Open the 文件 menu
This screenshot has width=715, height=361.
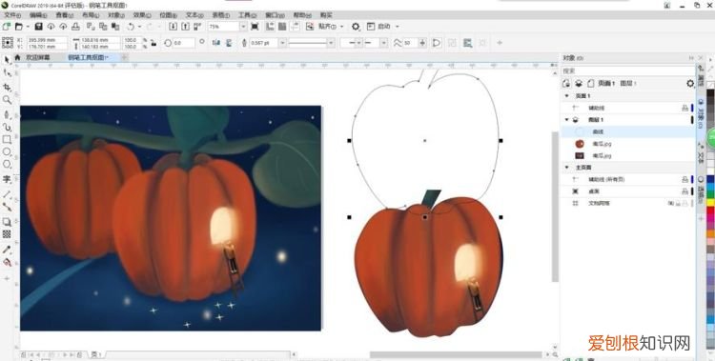tap(12, 15)
